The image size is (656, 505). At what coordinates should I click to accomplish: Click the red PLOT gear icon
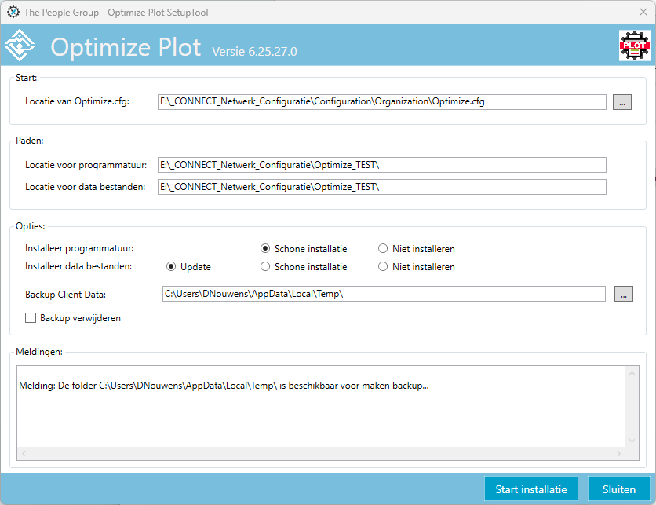click(634, 46)
